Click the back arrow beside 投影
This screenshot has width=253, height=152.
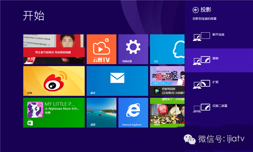tap(195, 10)
